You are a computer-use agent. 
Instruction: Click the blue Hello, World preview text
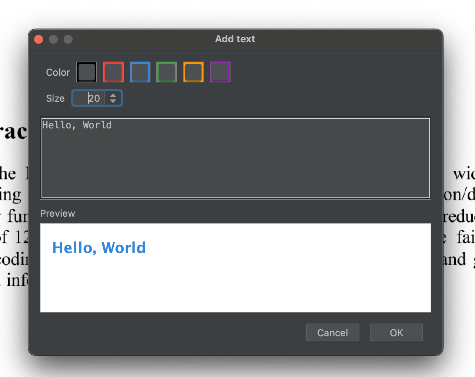99,247
